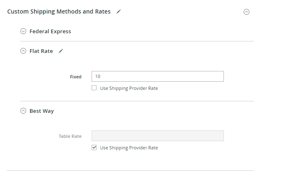Click the edit pencil next to Flat Rate
The height and width of the screenshot is (183, 281).
61,51
